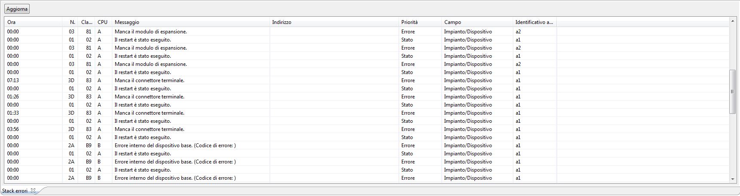Select the Stack errori tab
This screenshot has height=196, width=740.
15,191
